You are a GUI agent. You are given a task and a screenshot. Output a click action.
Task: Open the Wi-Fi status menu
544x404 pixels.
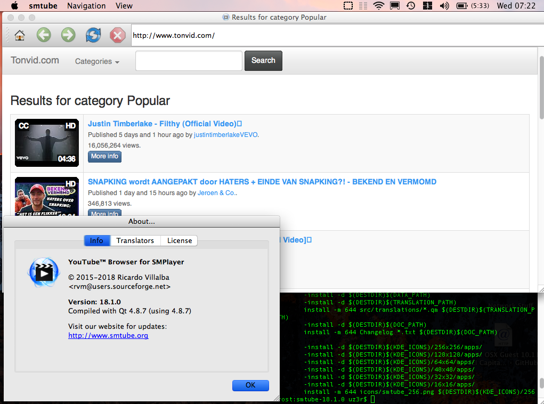point(378,5)
